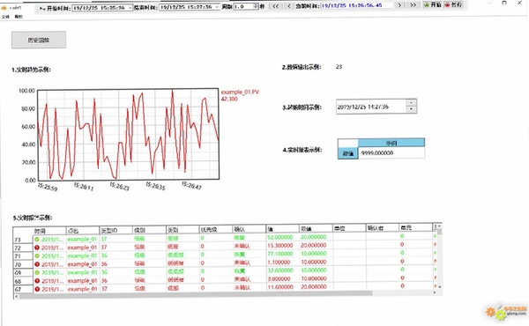Select alarm row number 71
The width and height of the screenshot is (529, 326).
pos(23,256)
